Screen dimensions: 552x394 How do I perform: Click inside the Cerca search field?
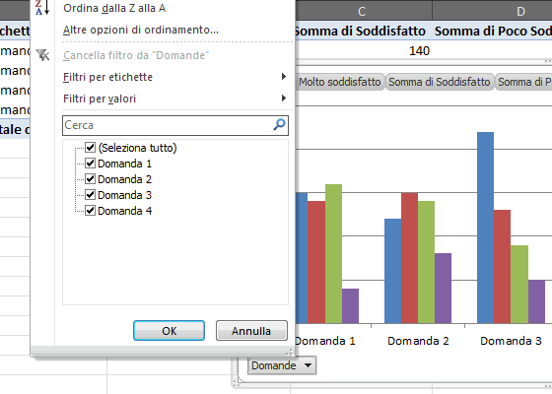point(168,125)
